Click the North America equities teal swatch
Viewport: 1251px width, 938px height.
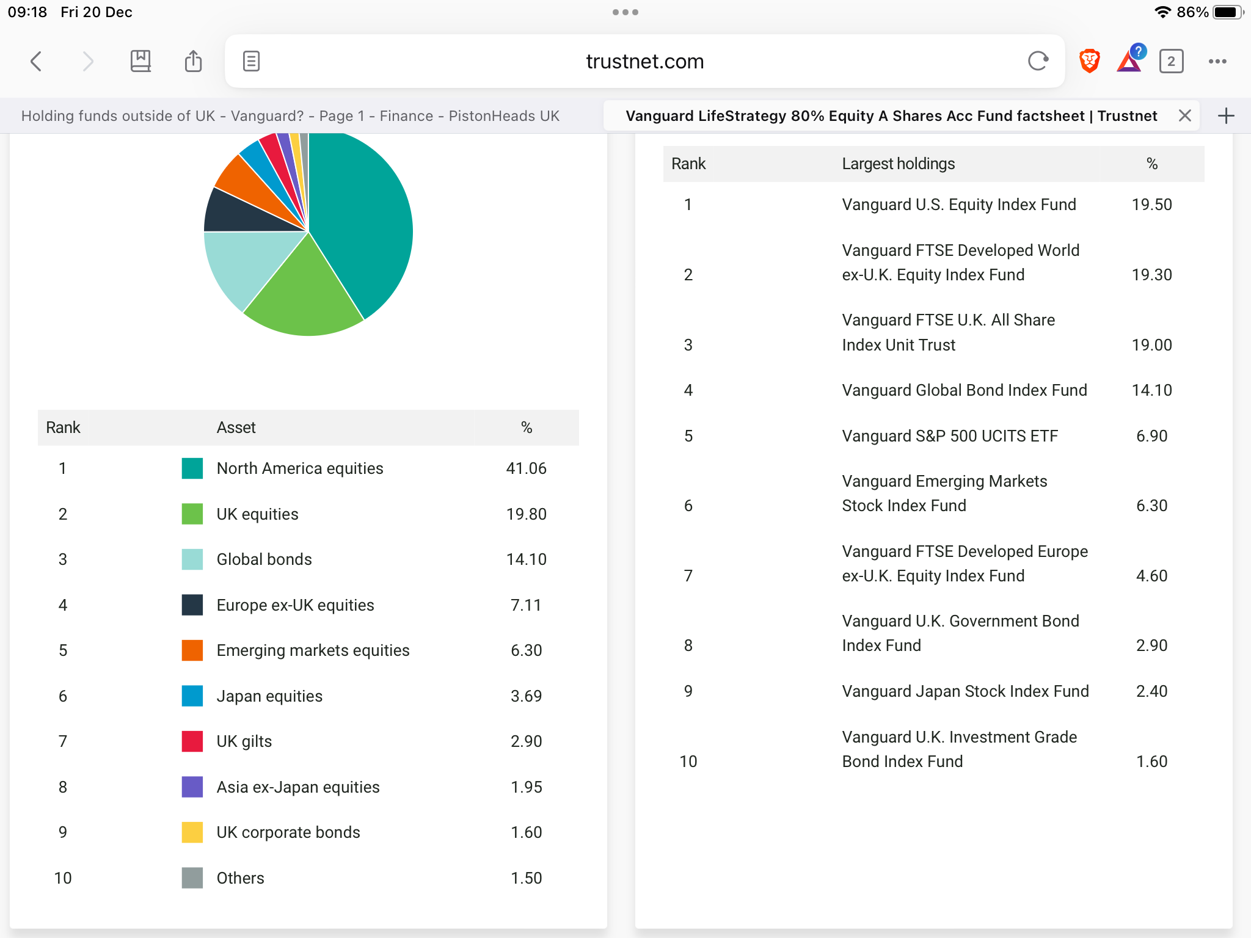(192, 468)
